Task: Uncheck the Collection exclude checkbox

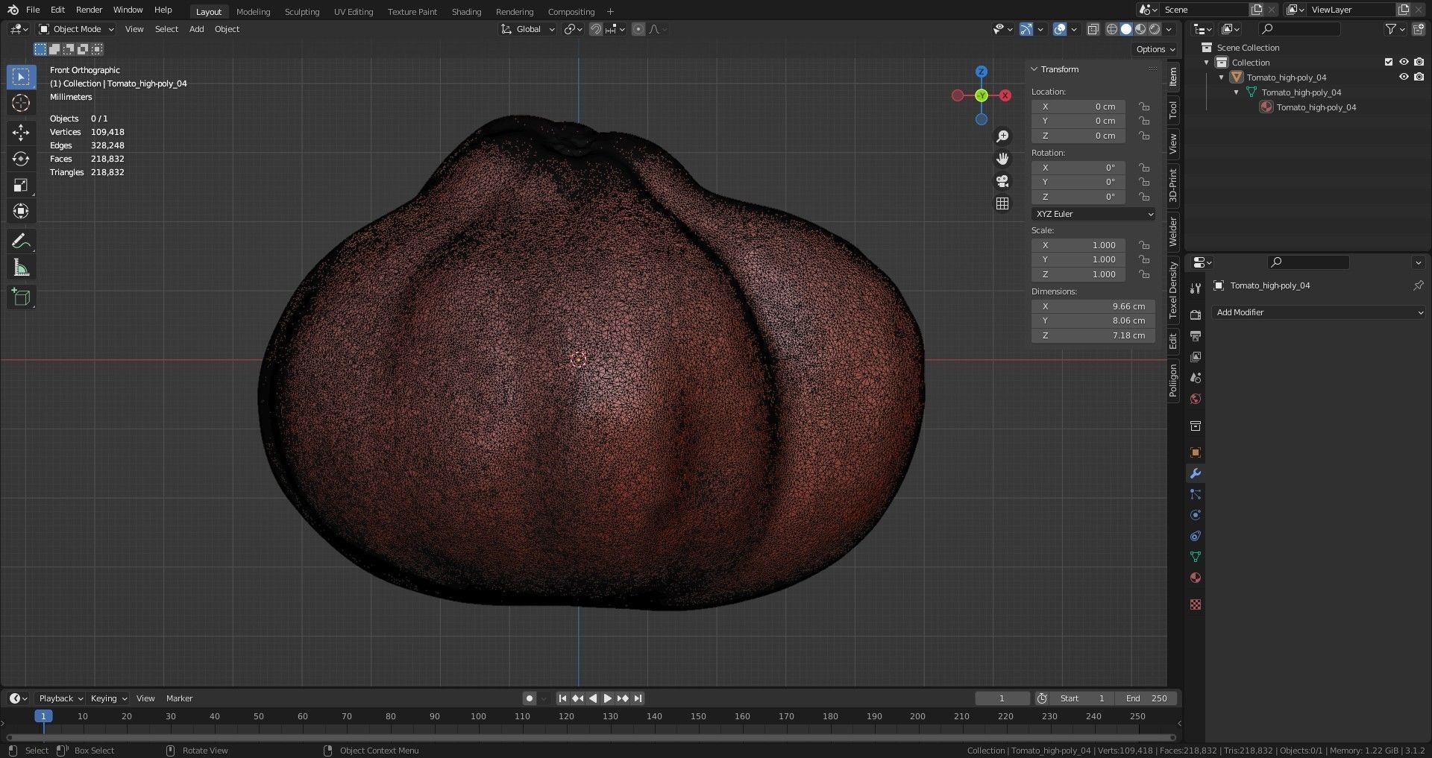Action: pyautogui.click(x=1388, y=62)
